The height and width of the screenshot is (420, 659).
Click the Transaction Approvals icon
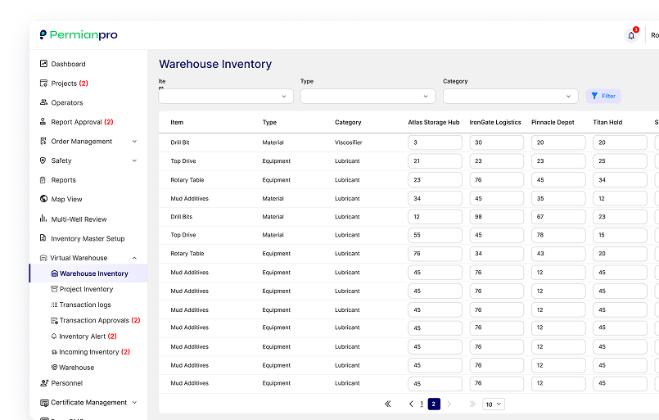pos(54,320)
